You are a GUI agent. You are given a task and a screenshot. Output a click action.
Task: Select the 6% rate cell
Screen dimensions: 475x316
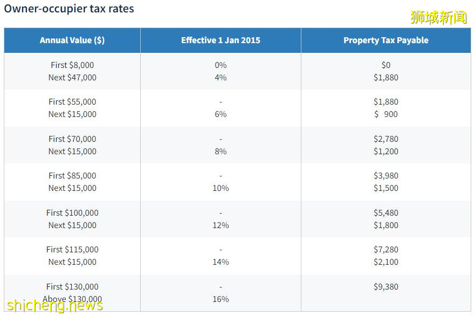point(221,114)
